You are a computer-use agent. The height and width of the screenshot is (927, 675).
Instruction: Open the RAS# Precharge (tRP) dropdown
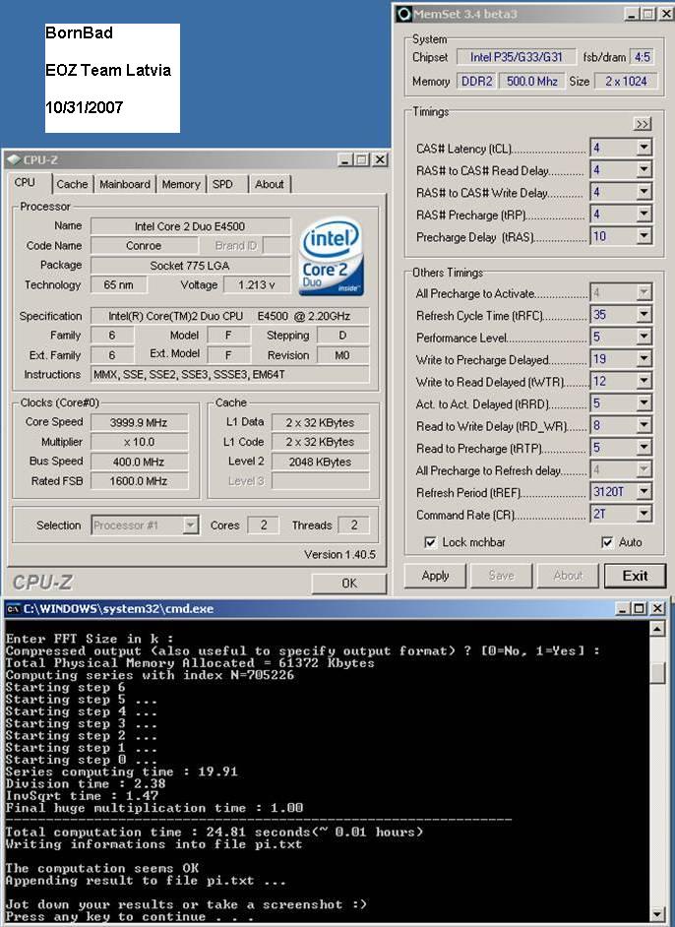[644, 215]
